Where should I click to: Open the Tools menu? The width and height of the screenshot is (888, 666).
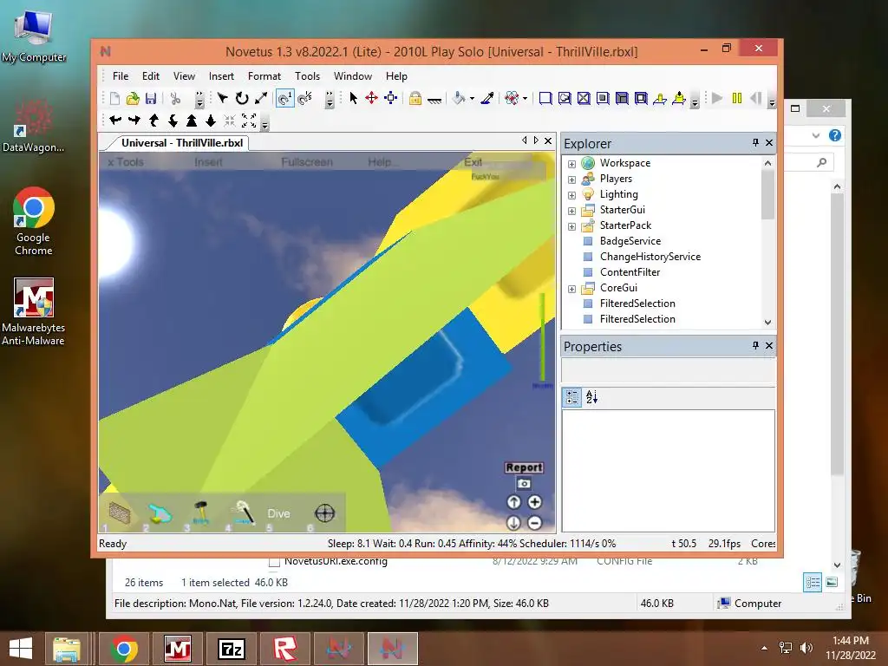coord(308,76)
